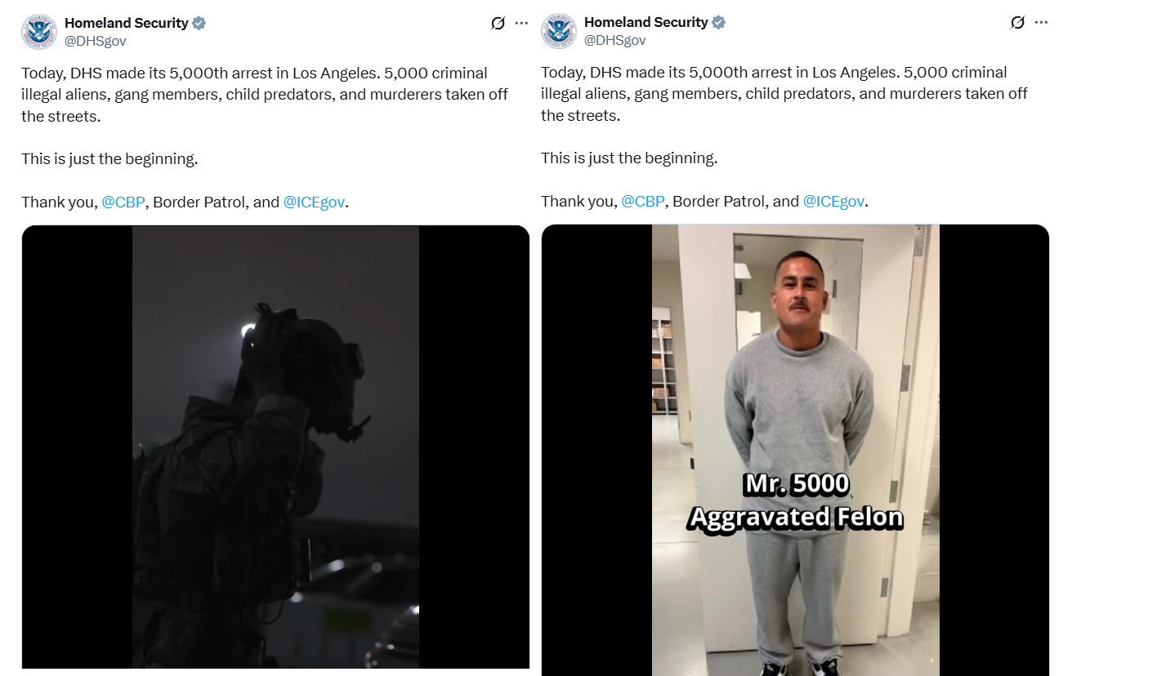Play the dark helmeted soldier video

pos(275,447)
